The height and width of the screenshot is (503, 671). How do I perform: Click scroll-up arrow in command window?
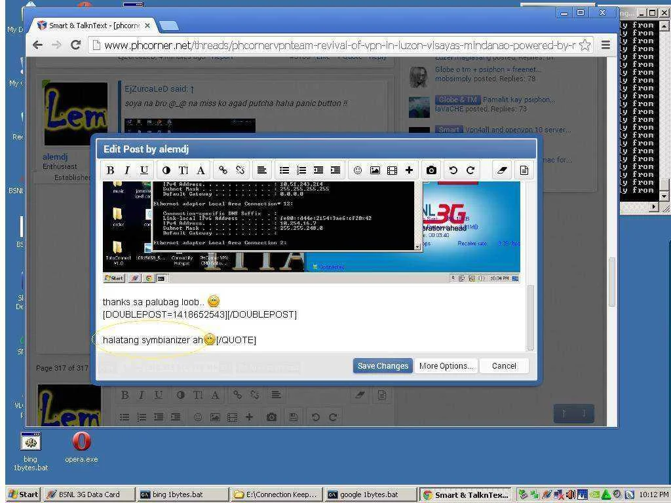pyautogui.click(x=664, y=26)
